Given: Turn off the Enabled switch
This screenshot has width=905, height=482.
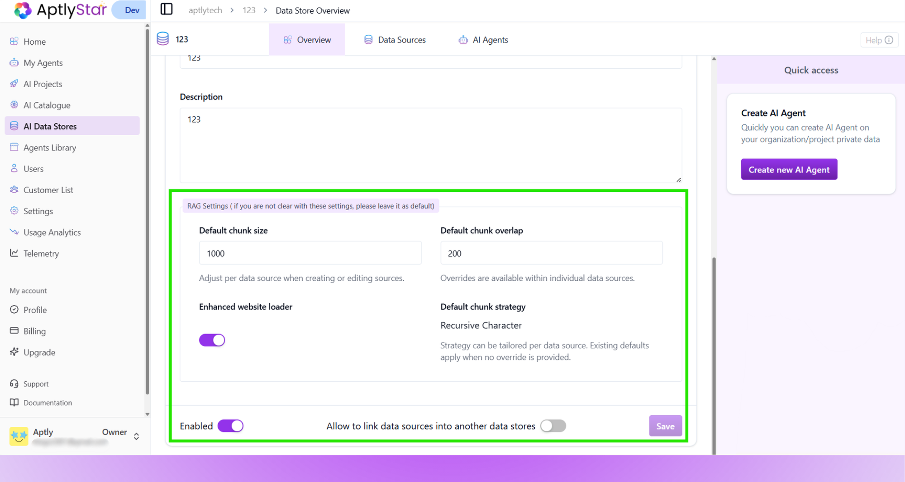Looking at the screenshot, I should [230, 425].
